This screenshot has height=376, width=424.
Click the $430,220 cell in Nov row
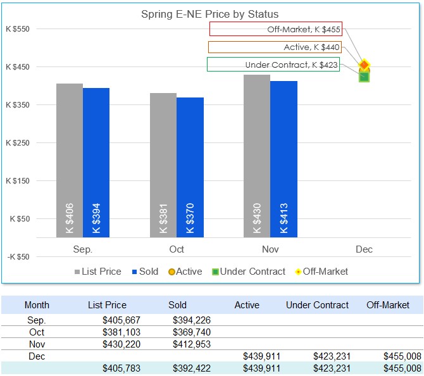click(x=122, y=344)
